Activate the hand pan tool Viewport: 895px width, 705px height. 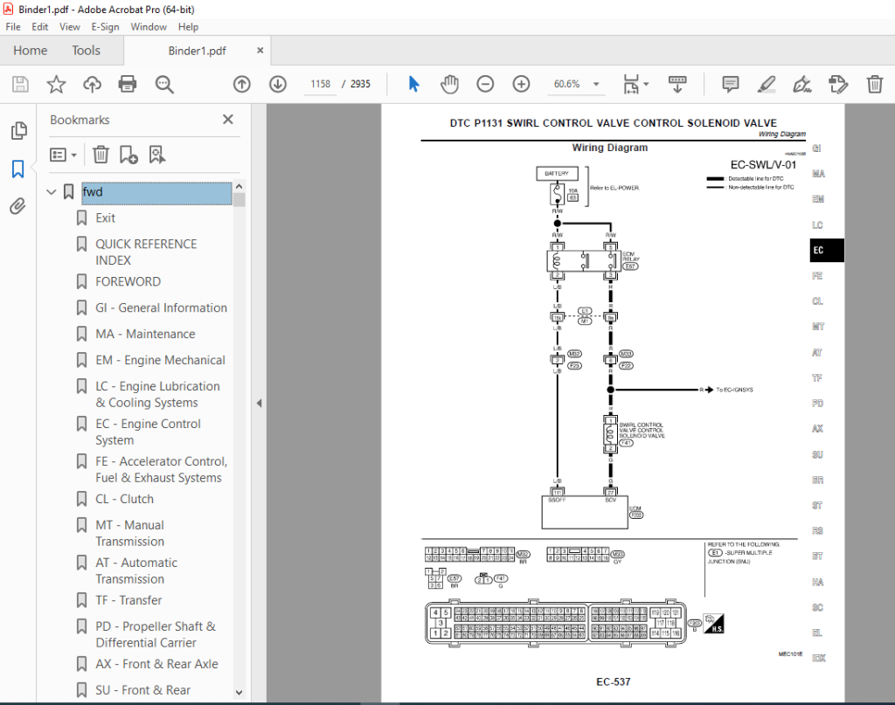click(x=450, y=85)
